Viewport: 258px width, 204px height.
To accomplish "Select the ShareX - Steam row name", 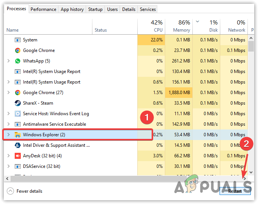I will (38, 103).
